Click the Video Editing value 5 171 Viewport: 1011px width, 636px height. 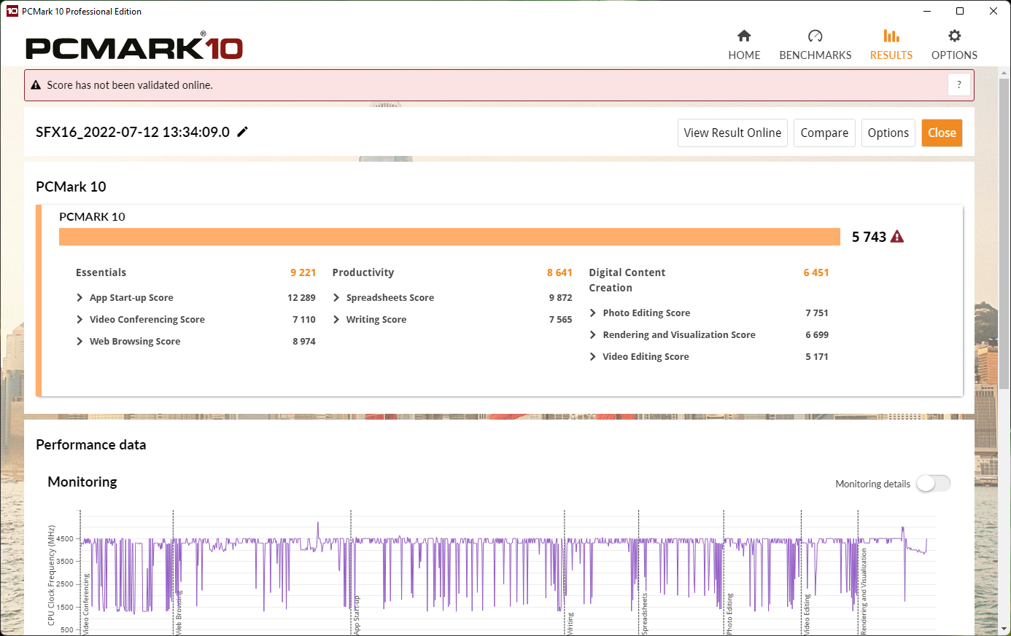click(x=817, y=357)
